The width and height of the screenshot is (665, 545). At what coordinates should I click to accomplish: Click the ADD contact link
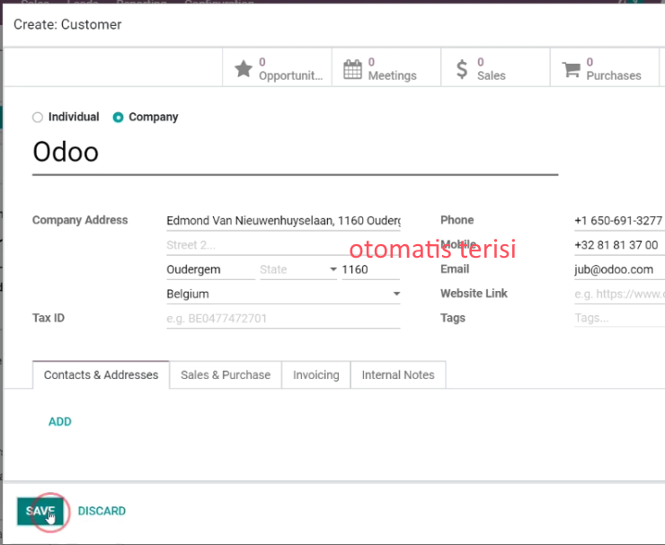60,422
